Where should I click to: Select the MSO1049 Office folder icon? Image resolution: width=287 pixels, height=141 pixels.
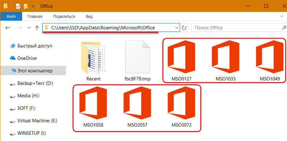(270, 57)
